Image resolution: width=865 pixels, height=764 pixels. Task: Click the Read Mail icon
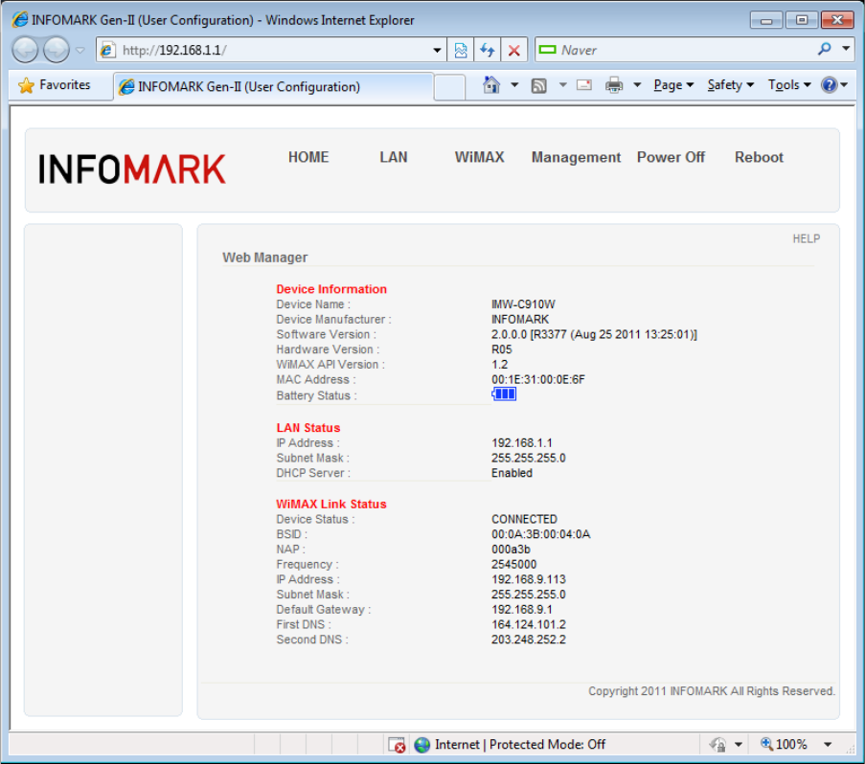click(584, 85)
